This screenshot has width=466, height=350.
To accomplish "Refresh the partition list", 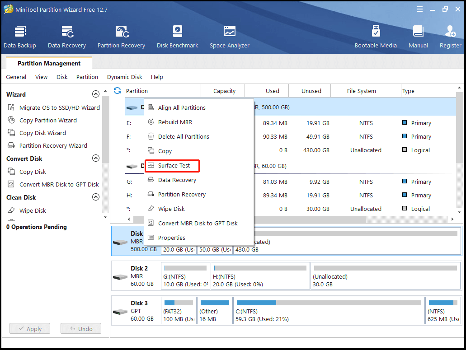I will (x=118, y=90).
